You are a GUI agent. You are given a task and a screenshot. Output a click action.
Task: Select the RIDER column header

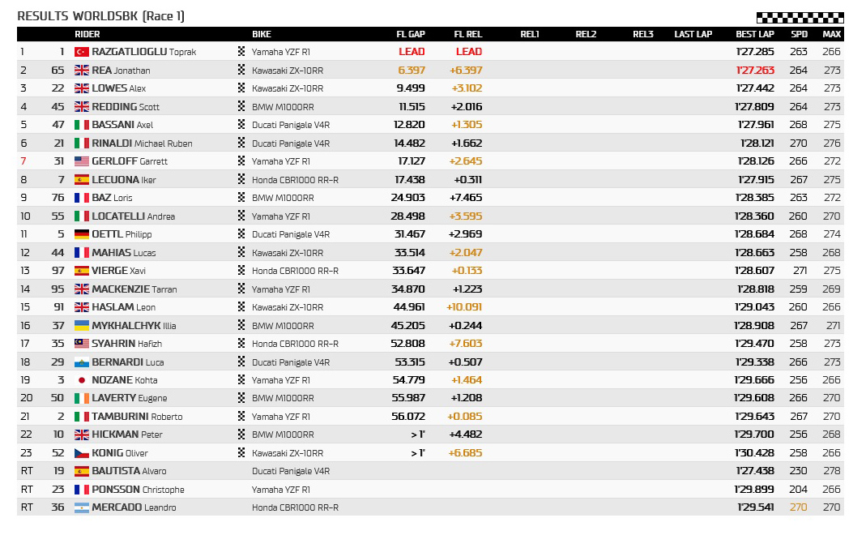(87, 34)
